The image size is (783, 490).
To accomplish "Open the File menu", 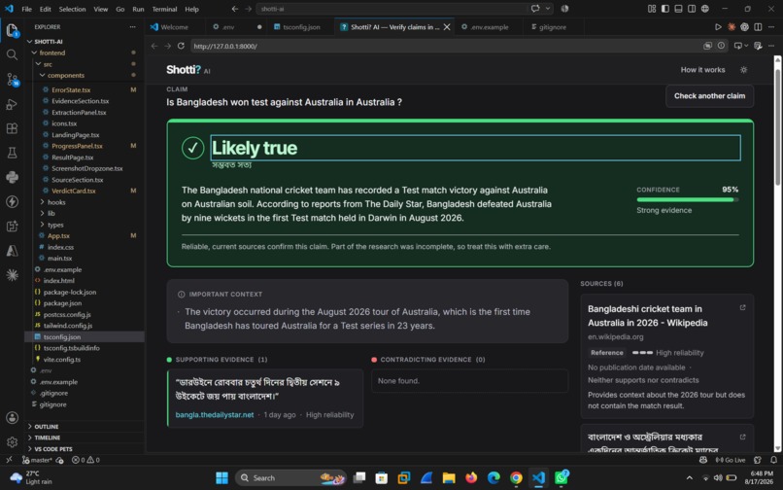I will point(27,9).
